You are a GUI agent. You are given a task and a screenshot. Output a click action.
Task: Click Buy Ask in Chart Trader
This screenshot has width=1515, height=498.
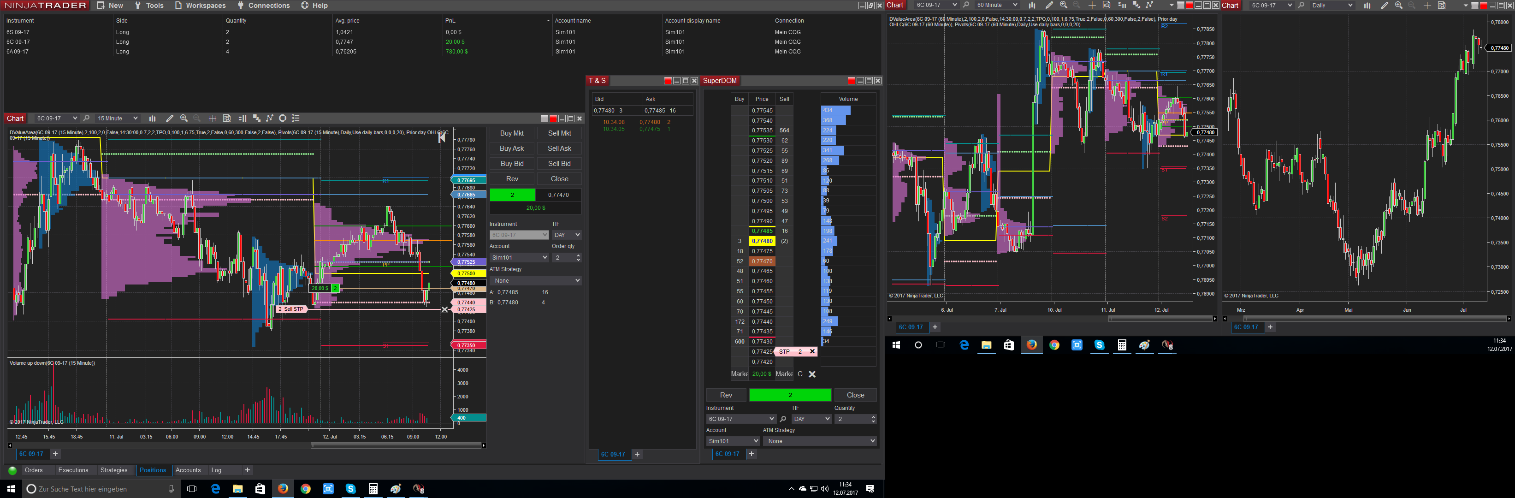(x=512, y=149)
